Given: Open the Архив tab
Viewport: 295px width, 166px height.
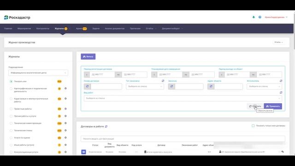Looking at the screenshot, I should pos(81,29).
